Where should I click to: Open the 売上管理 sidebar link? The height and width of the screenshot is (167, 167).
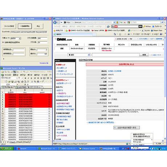(60, 133)
